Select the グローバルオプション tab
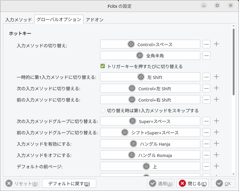The image size is (239, 191). click(59, 20)
